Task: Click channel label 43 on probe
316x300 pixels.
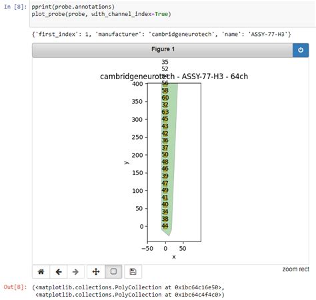Action: 165,126
